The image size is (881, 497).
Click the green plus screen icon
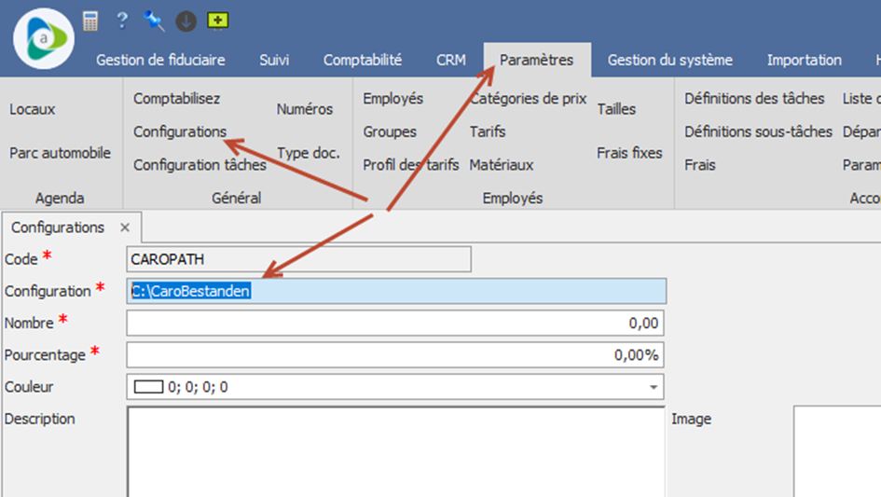tap(217, 21)
